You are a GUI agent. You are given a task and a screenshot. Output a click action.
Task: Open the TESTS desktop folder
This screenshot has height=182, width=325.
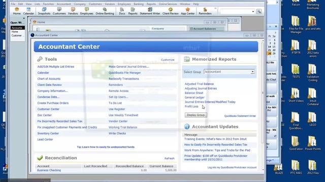pyautogui.click(x=296, y=71)
